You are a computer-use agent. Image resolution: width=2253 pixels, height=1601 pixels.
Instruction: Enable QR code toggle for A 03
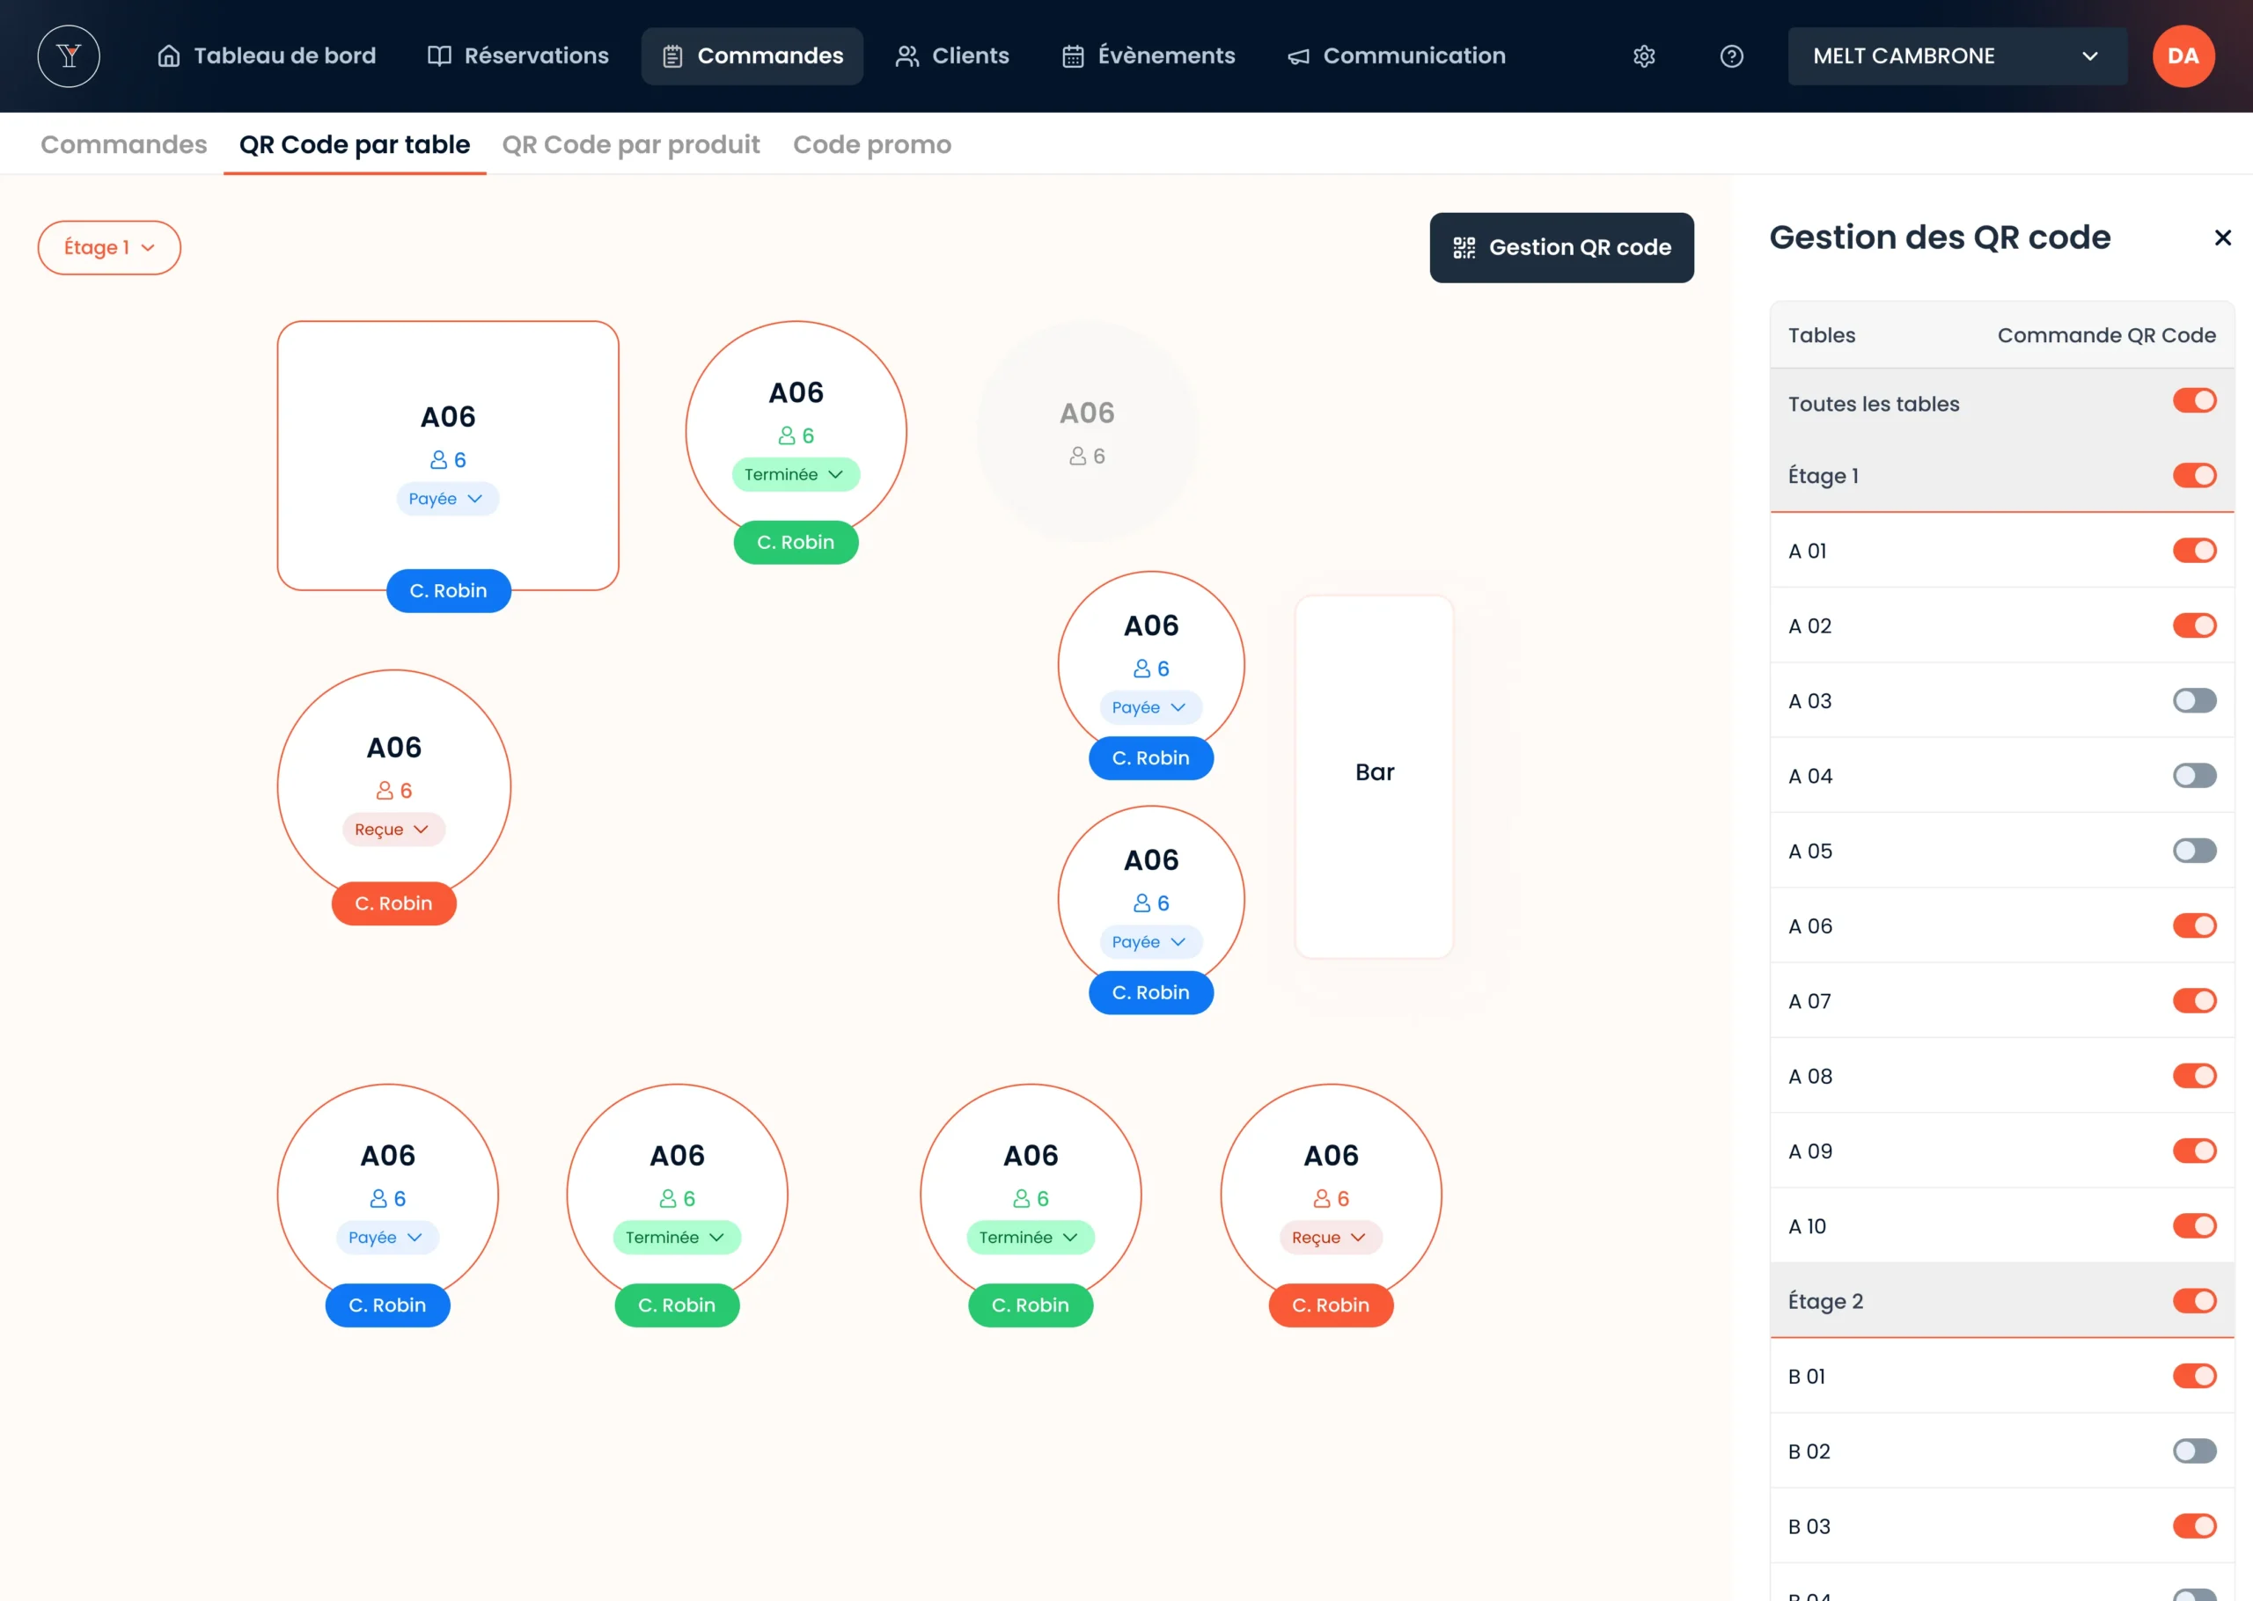click(x=2194, y=701)
